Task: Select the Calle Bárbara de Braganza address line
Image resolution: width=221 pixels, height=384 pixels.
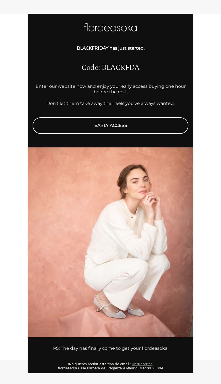Action: tap(110, 368)
